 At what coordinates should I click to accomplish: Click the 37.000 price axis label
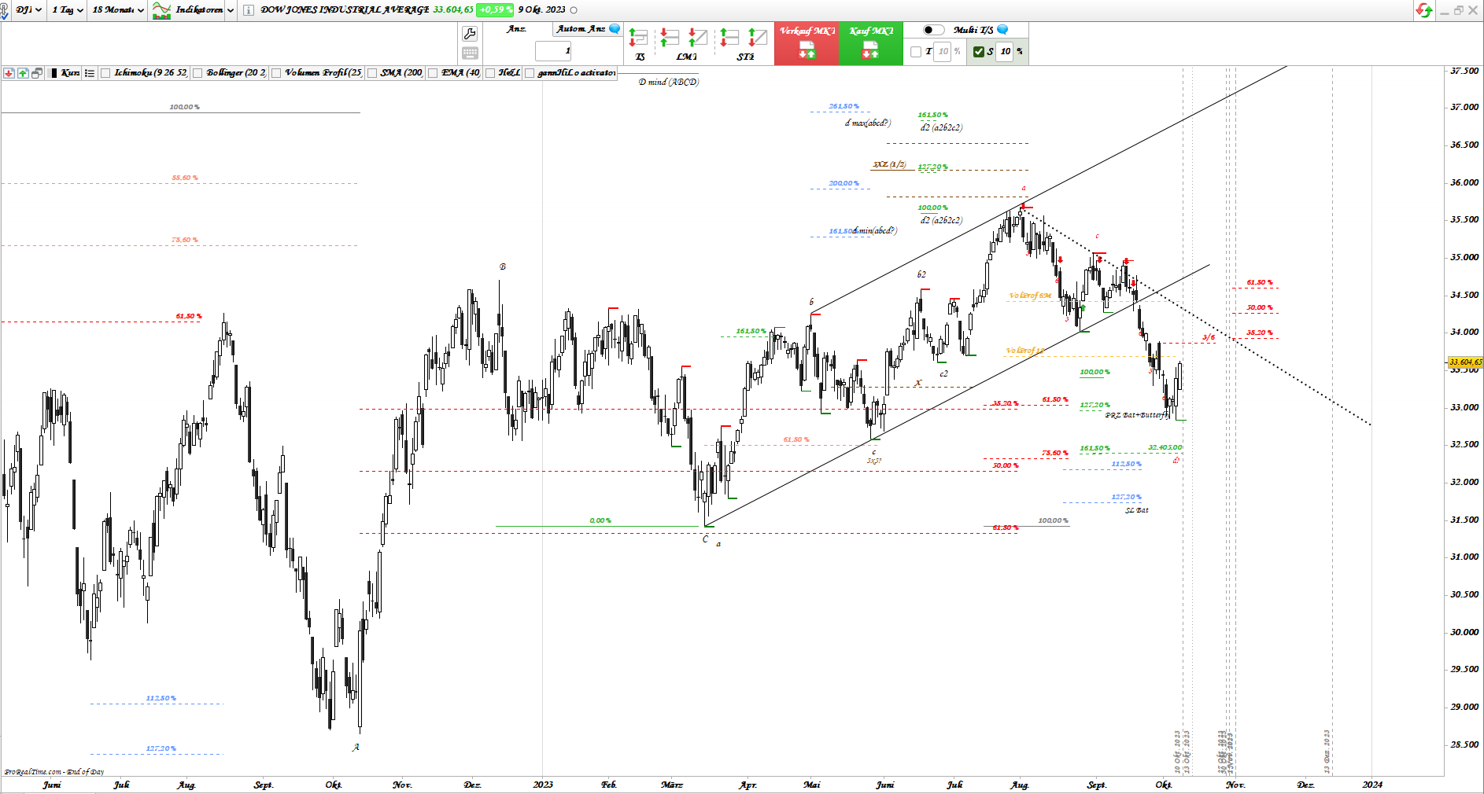1464,107
